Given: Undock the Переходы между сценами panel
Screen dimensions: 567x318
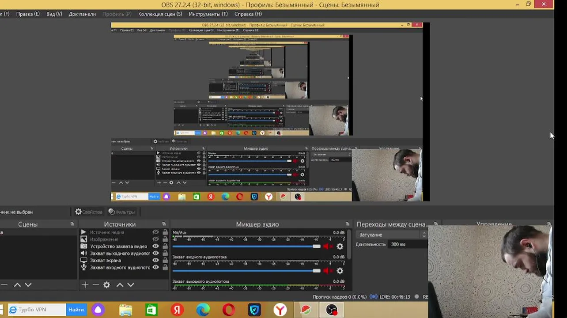Looking at the screenshot, I should coord(435,224).
